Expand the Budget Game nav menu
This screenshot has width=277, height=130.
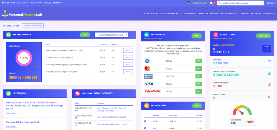coord(169,14)
